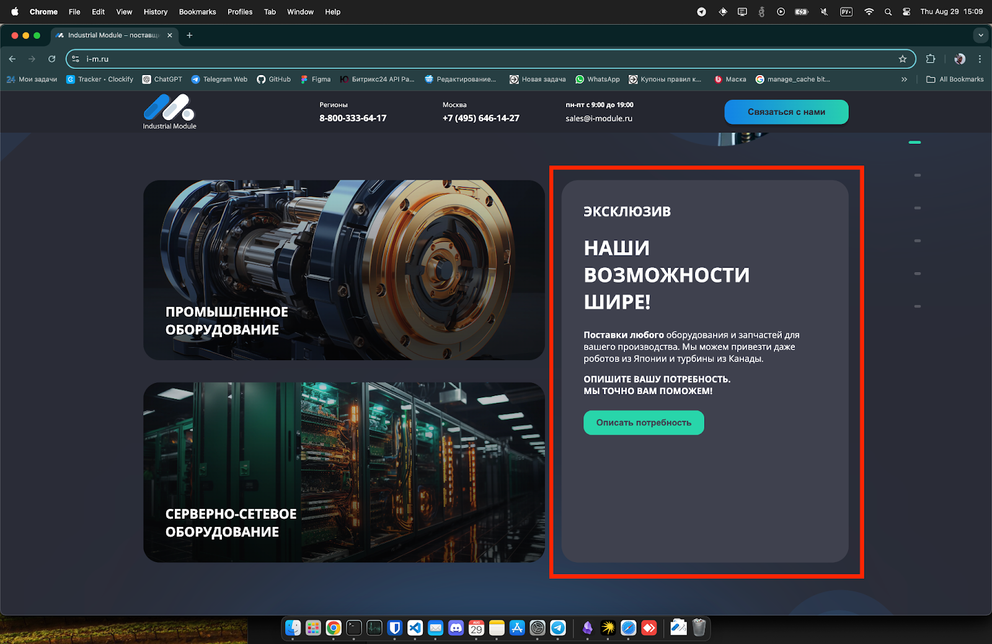The image size is (992, 644).
Task: Open the Chrome extensions puzzle icon
Action: [931, 59]
